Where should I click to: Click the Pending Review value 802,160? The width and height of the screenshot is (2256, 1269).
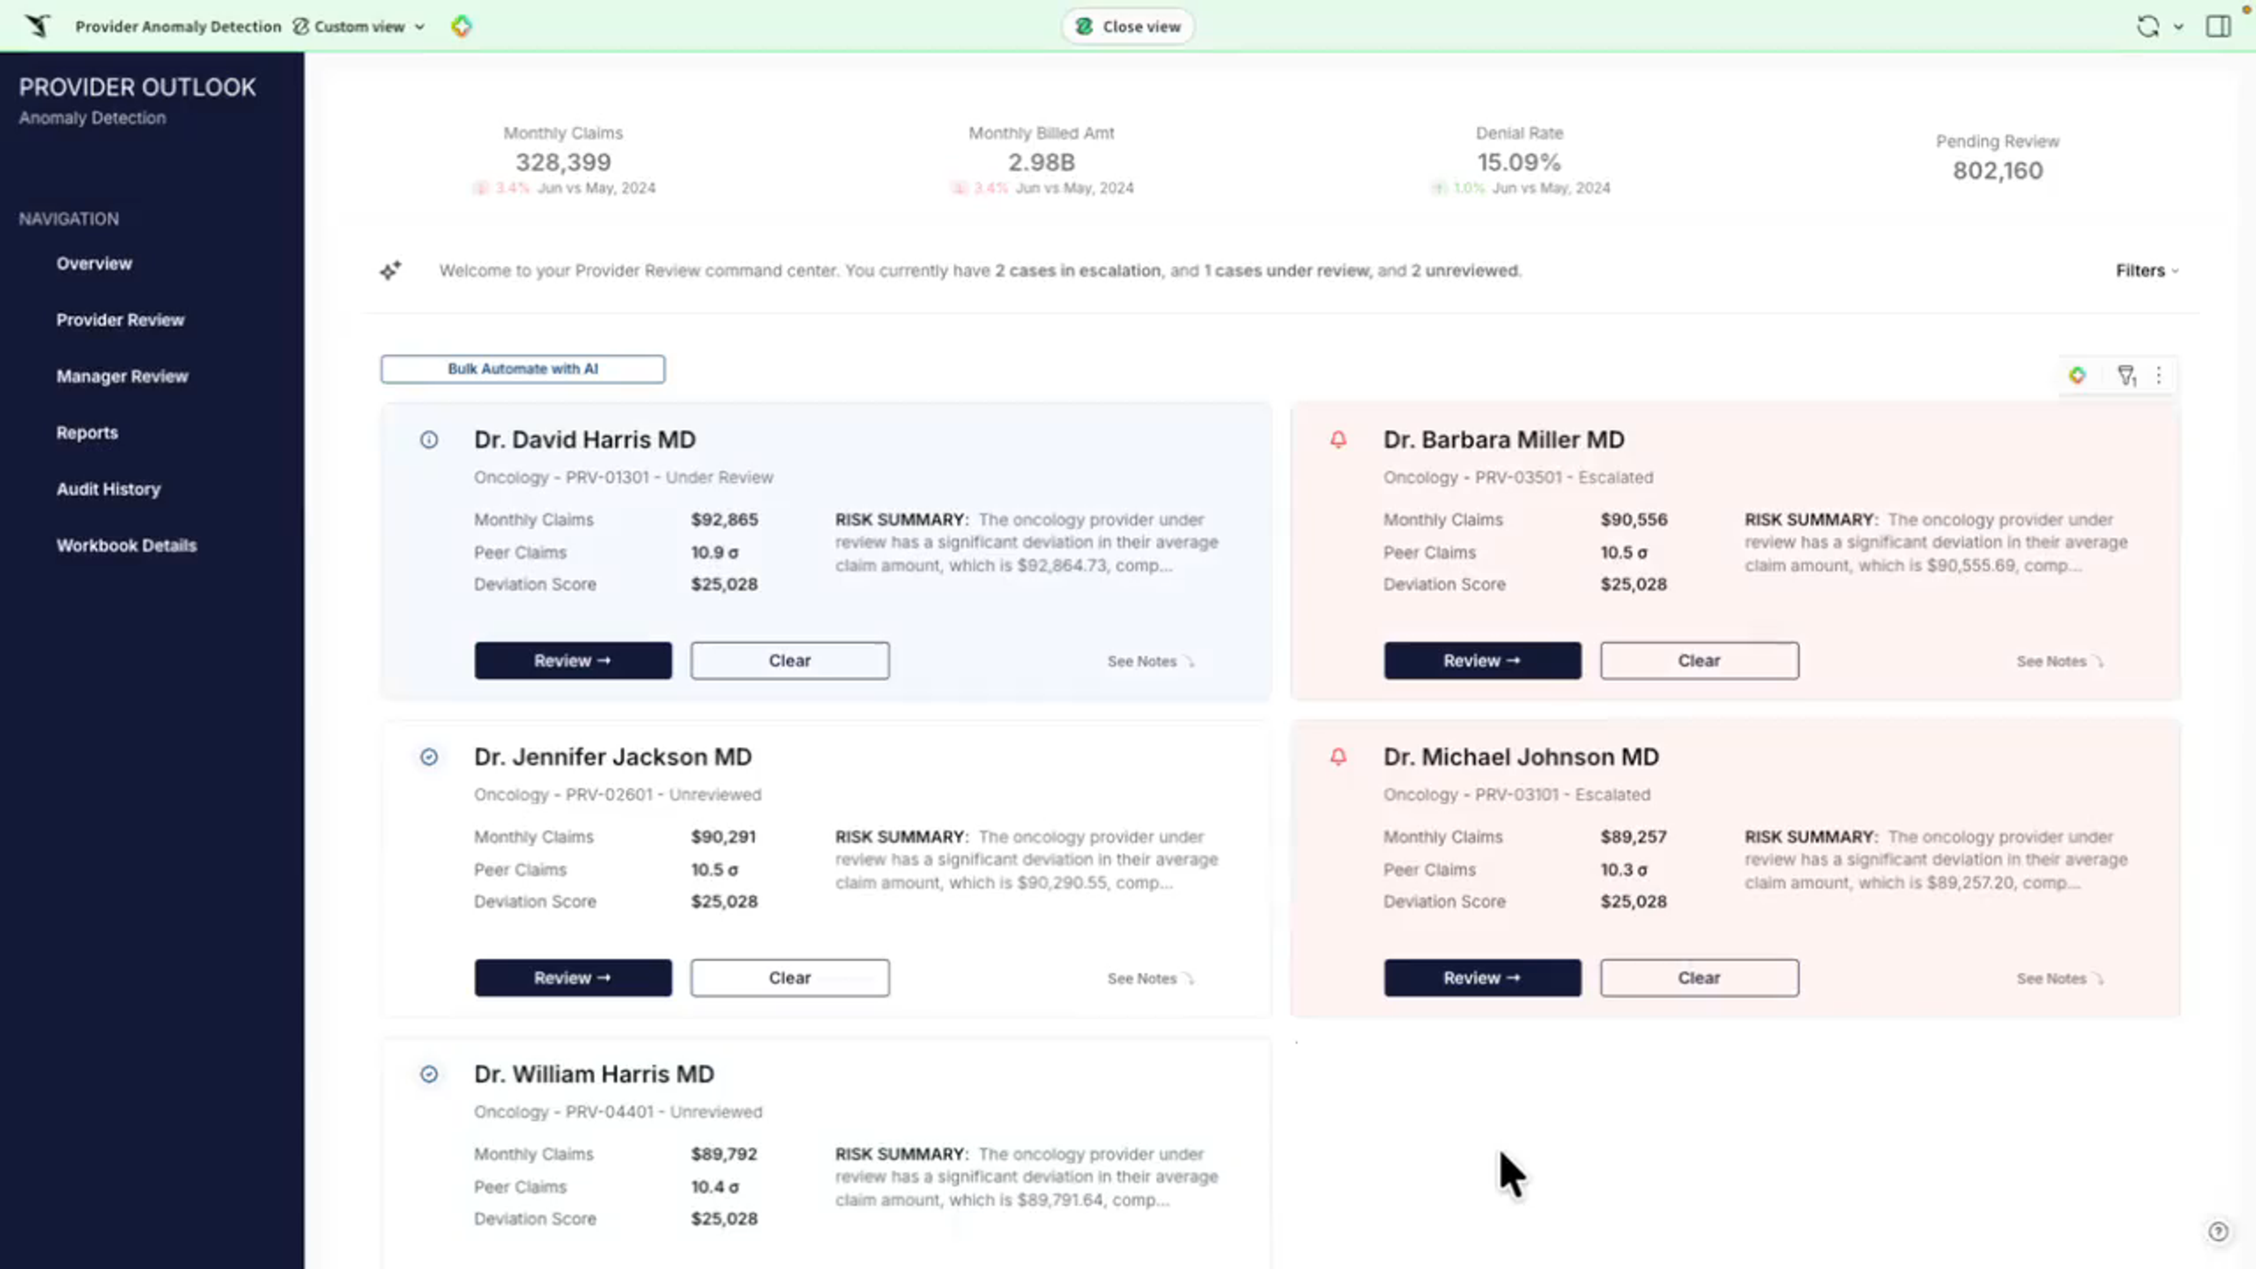(1997, 171)
